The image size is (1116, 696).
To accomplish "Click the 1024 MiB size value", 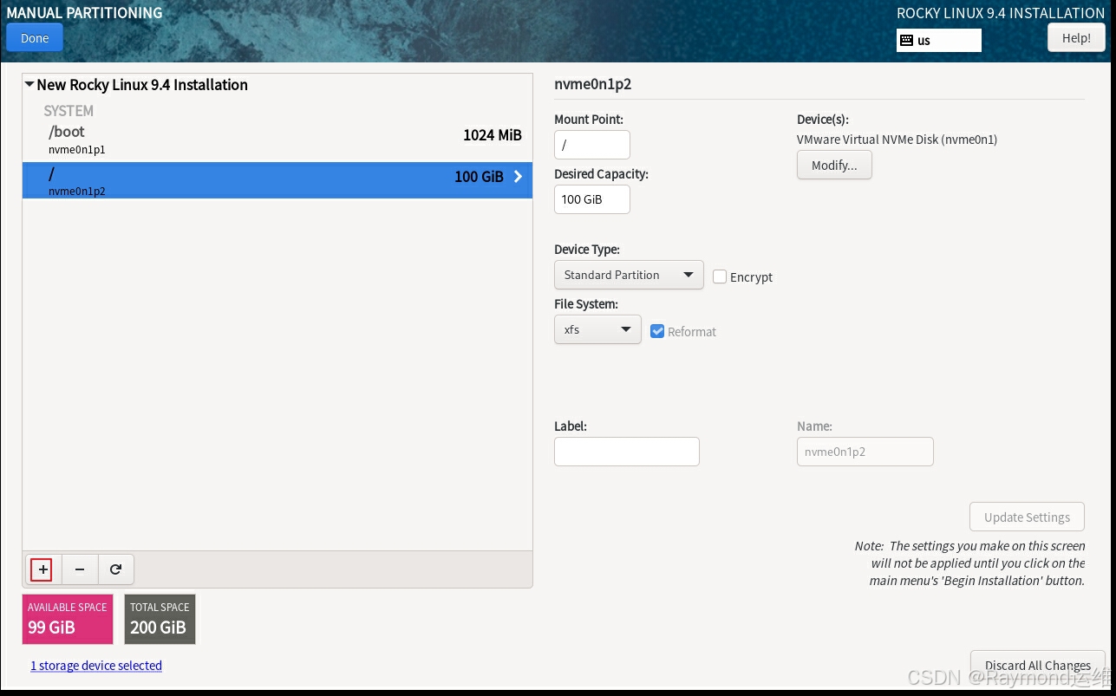I will pyautogui.click(x=493, y=134).
